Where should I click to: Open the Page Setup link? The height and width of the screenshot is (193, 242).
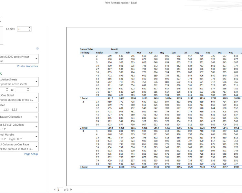coord(31,154)
